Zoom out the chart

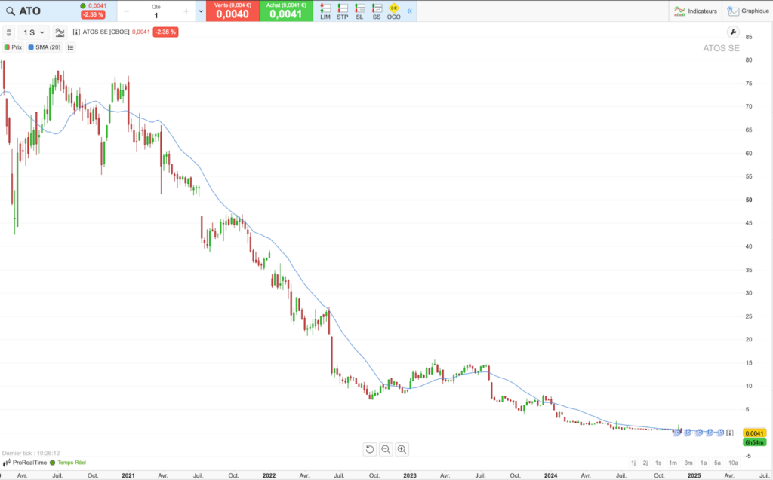386,449
